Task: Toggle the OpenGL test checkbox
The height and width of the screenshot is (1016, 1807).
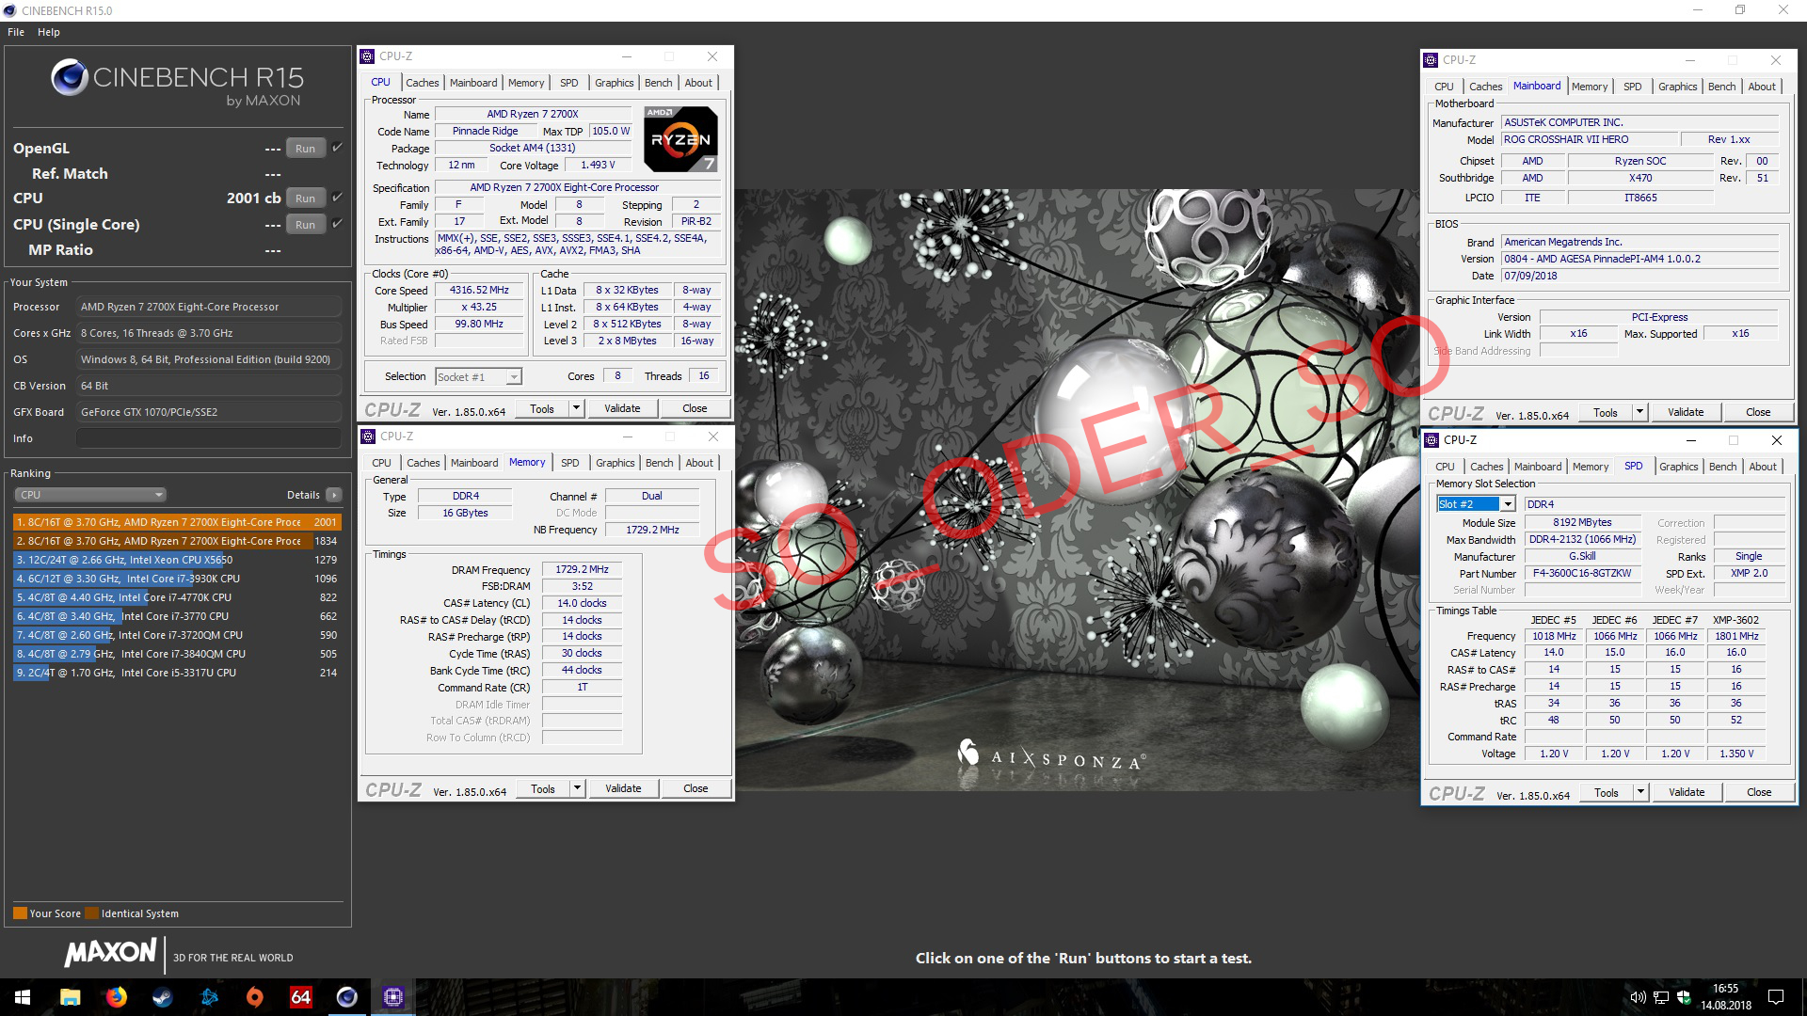Action: click(x=337, y=148)
